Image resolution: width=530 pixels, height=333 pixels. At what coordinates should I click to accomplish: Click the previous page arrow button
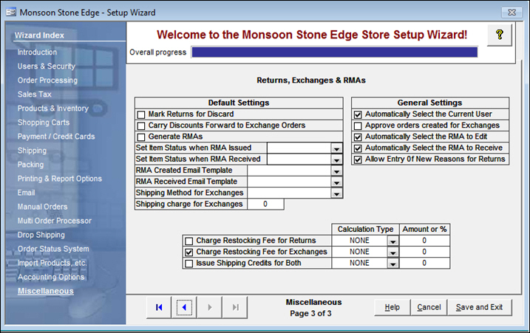coord(186,307)
